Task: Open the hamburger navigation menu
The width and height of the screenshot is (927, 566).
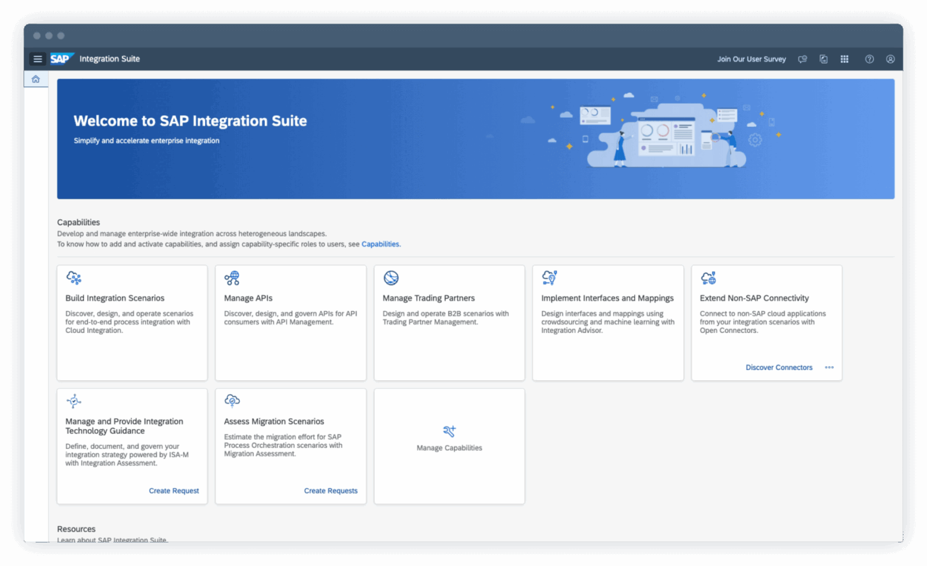Action: point(37,59)
